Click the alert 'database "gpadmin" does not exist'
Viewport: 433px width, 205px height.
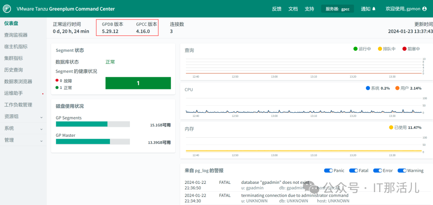(x=275, y=182)
